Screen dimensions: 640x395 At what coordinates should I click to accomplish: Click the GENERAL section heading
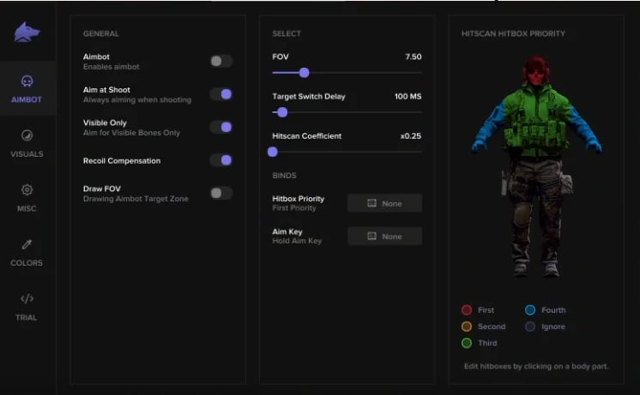[101, 33]
